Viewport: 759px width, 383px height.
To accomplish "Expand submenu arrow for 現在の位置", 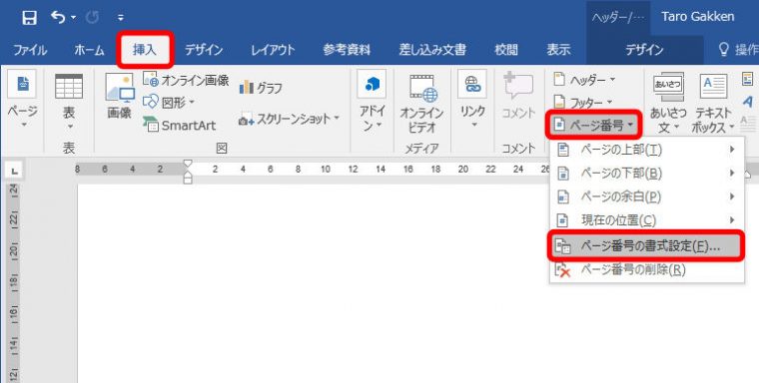I will (732, 220).
